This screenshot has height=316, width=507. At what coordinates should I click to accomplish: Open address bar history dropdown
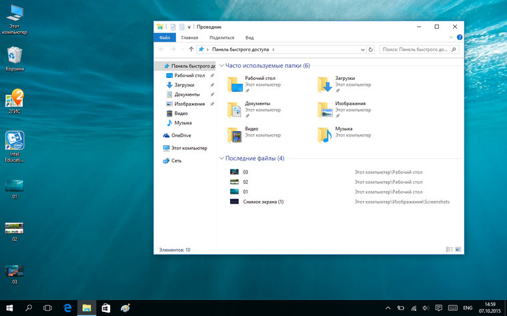pos(362,49)
